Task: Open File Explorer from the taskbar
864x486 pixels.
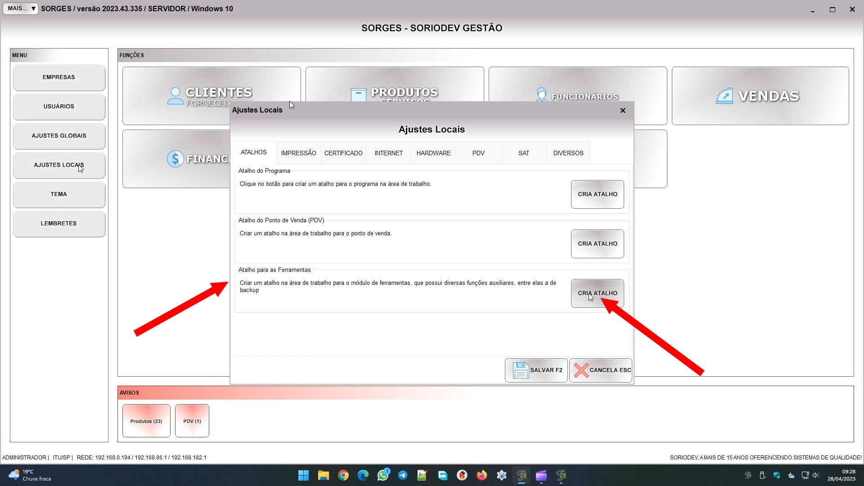Action: point(324,476)
